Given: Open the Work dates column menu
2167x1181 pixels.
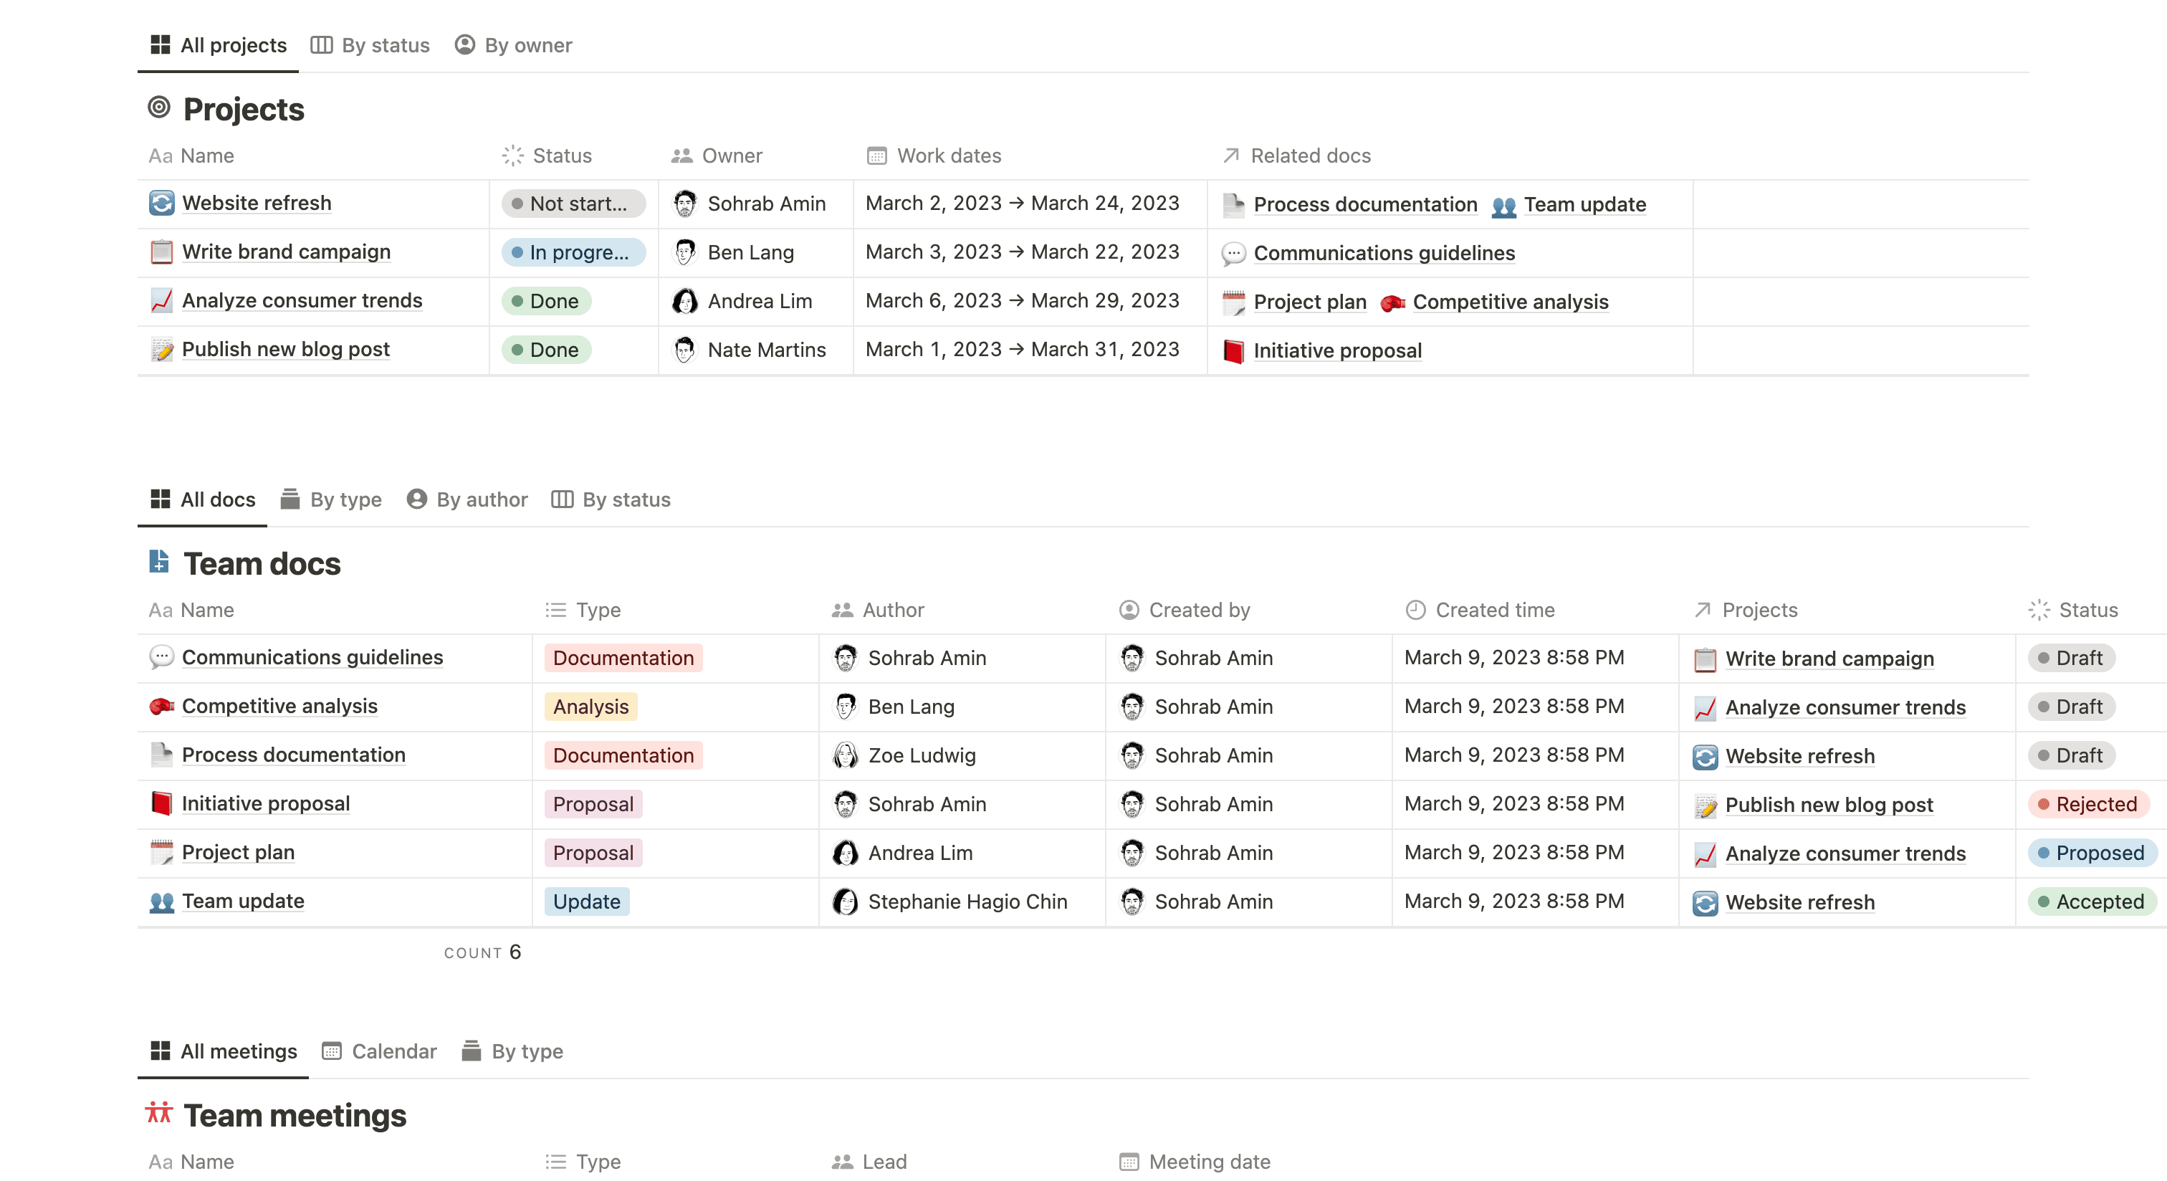Looking at the screenshot, I should pos(949,155).
